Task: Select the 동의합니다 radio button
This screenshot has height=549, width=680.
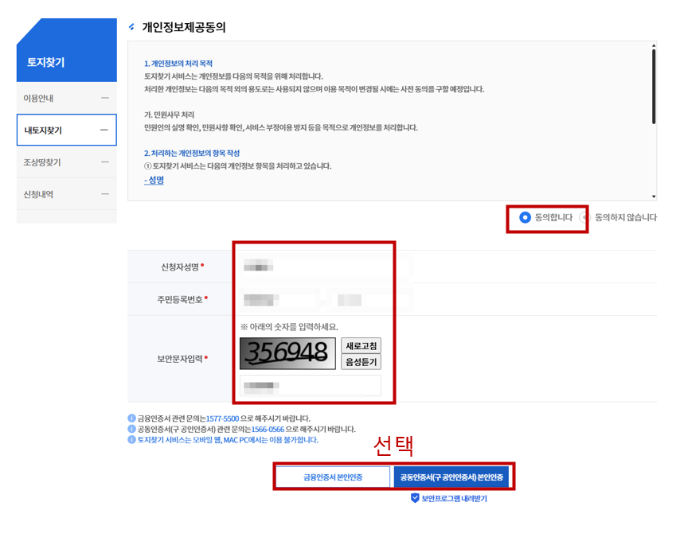Action: [525, 217]
